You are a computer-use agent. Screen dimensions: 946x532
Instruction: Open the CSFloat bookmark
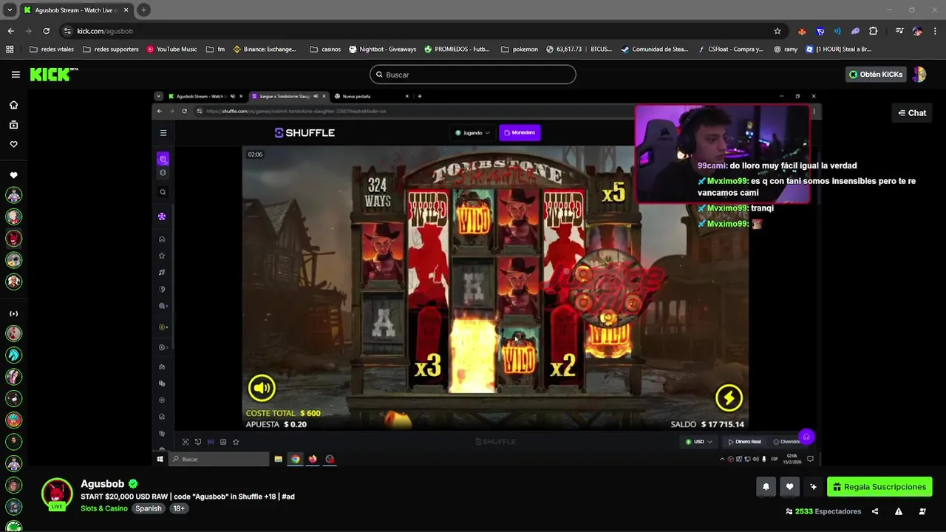tap(730, 50)
